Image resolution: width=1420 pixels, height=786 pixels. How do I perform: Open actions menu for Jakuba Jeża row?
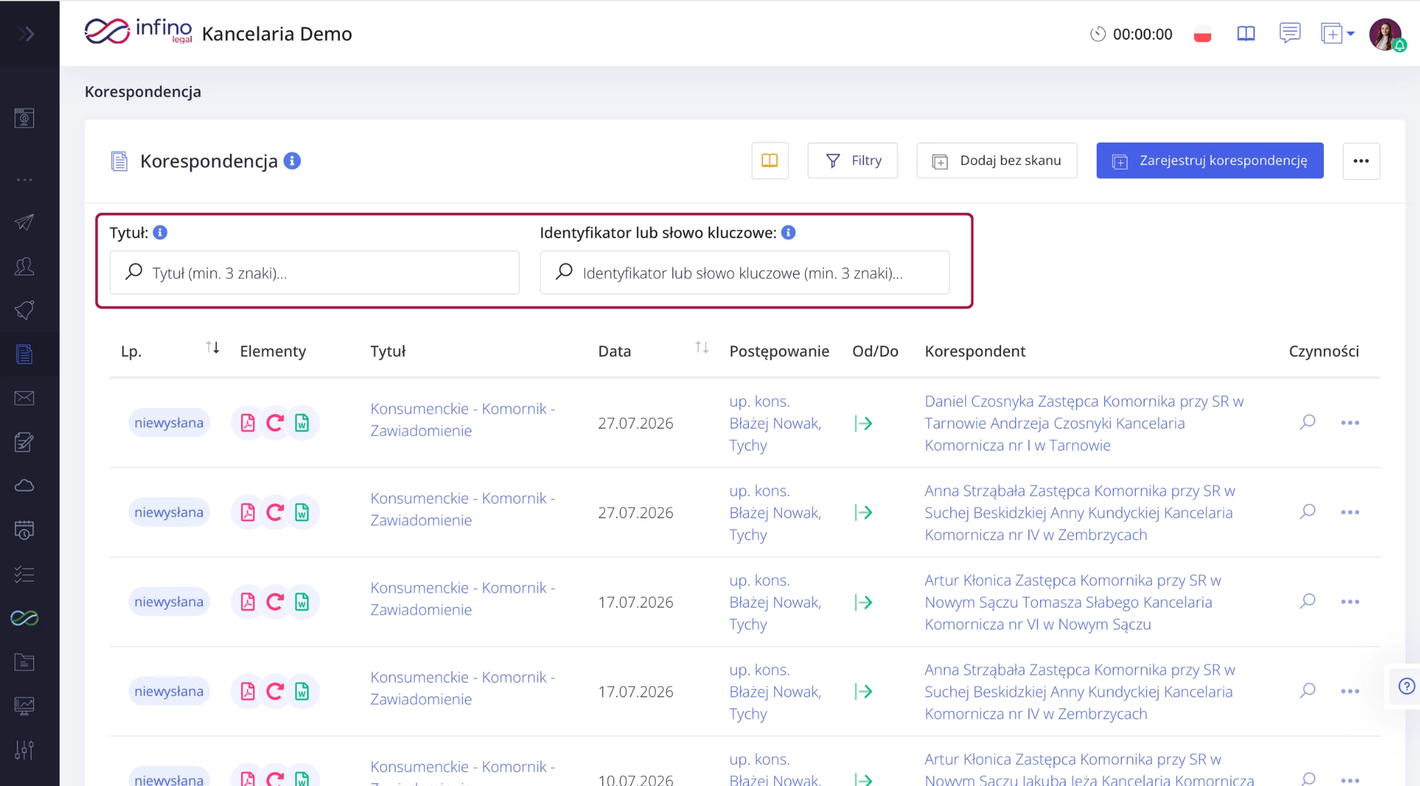[x=1350, y=780]
